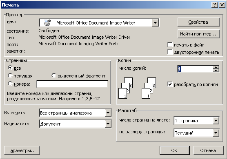The width and height of the screenshot is (227, 159).
Task: Select the текущая page radio button
Action: 10,75
